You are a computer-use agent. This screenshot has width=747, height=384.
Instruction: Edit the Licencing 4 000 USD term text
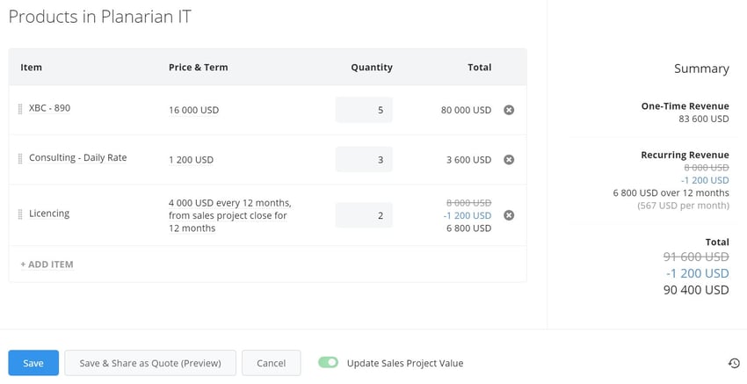[x=229, y=215]
